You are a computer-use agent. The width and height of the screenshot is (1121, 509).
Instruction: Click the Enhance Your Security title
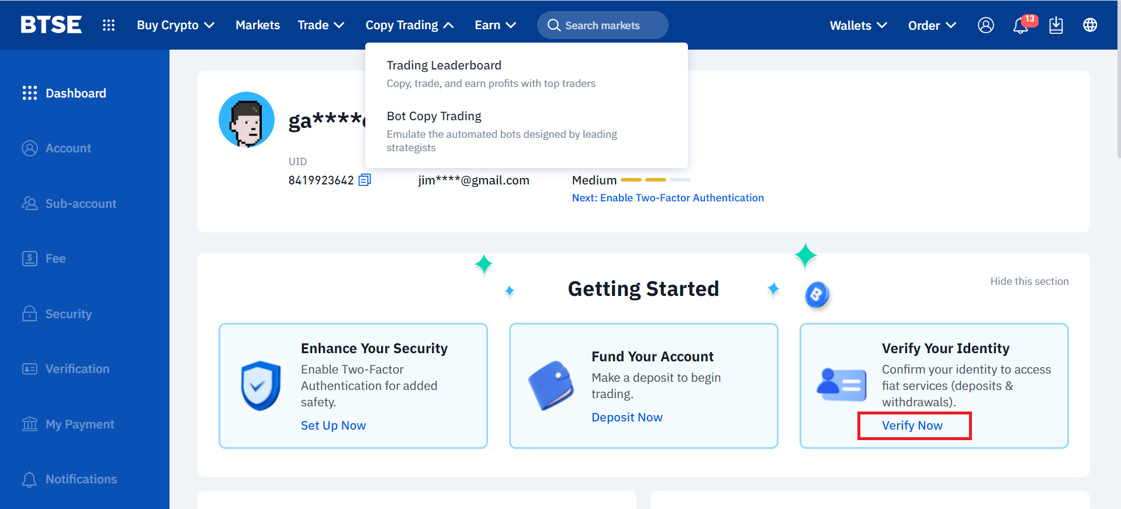pos(374,348)
